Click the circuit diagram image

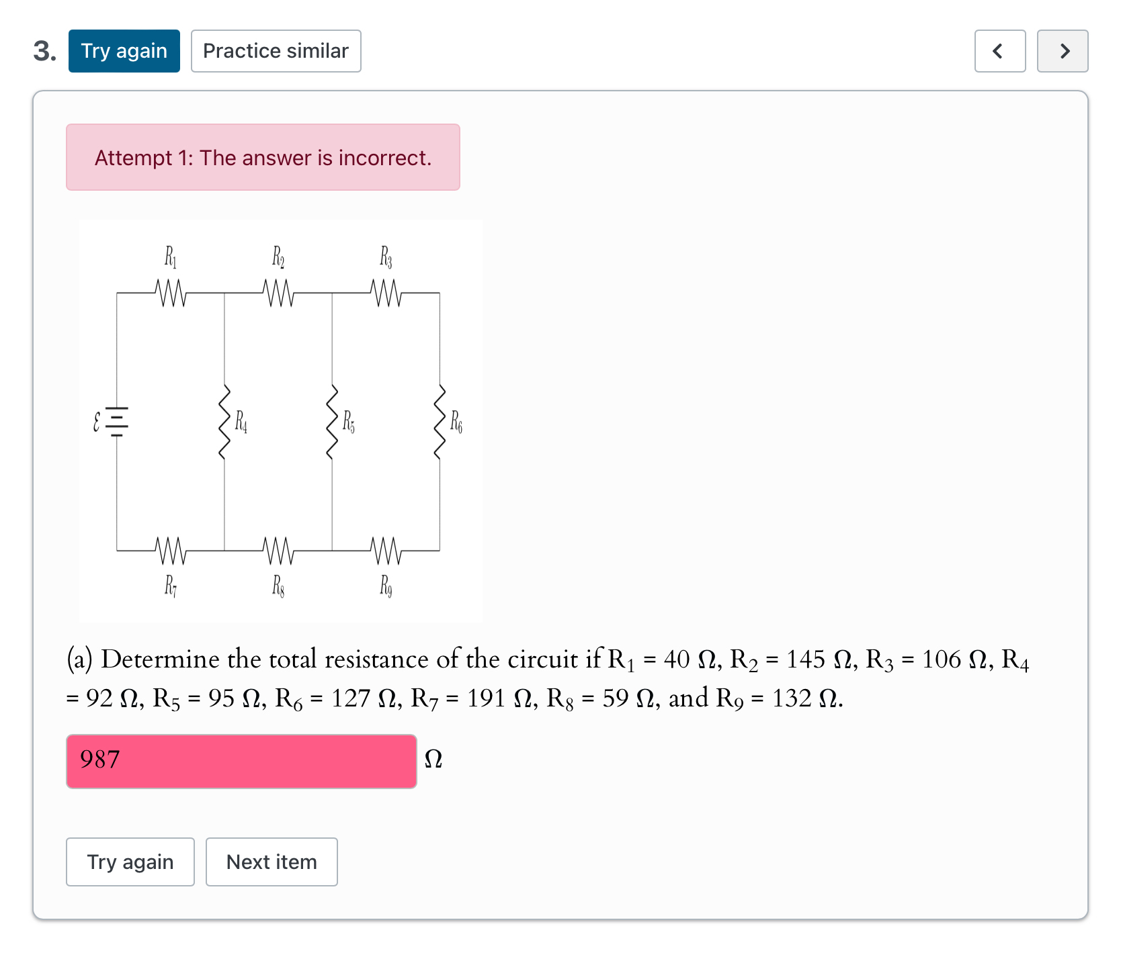(x=280, y=420)
